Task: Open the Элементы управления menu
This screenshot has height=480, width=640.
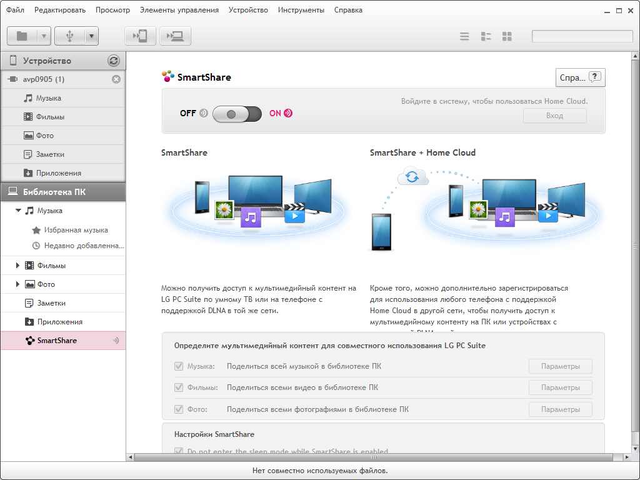Action: 179,10
